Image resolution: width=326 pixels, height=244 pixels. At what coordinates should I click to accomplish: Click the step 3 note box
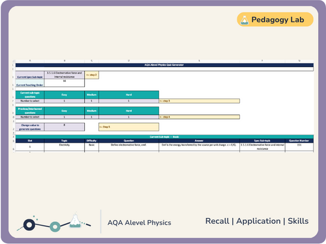click(x=200, y=101)
